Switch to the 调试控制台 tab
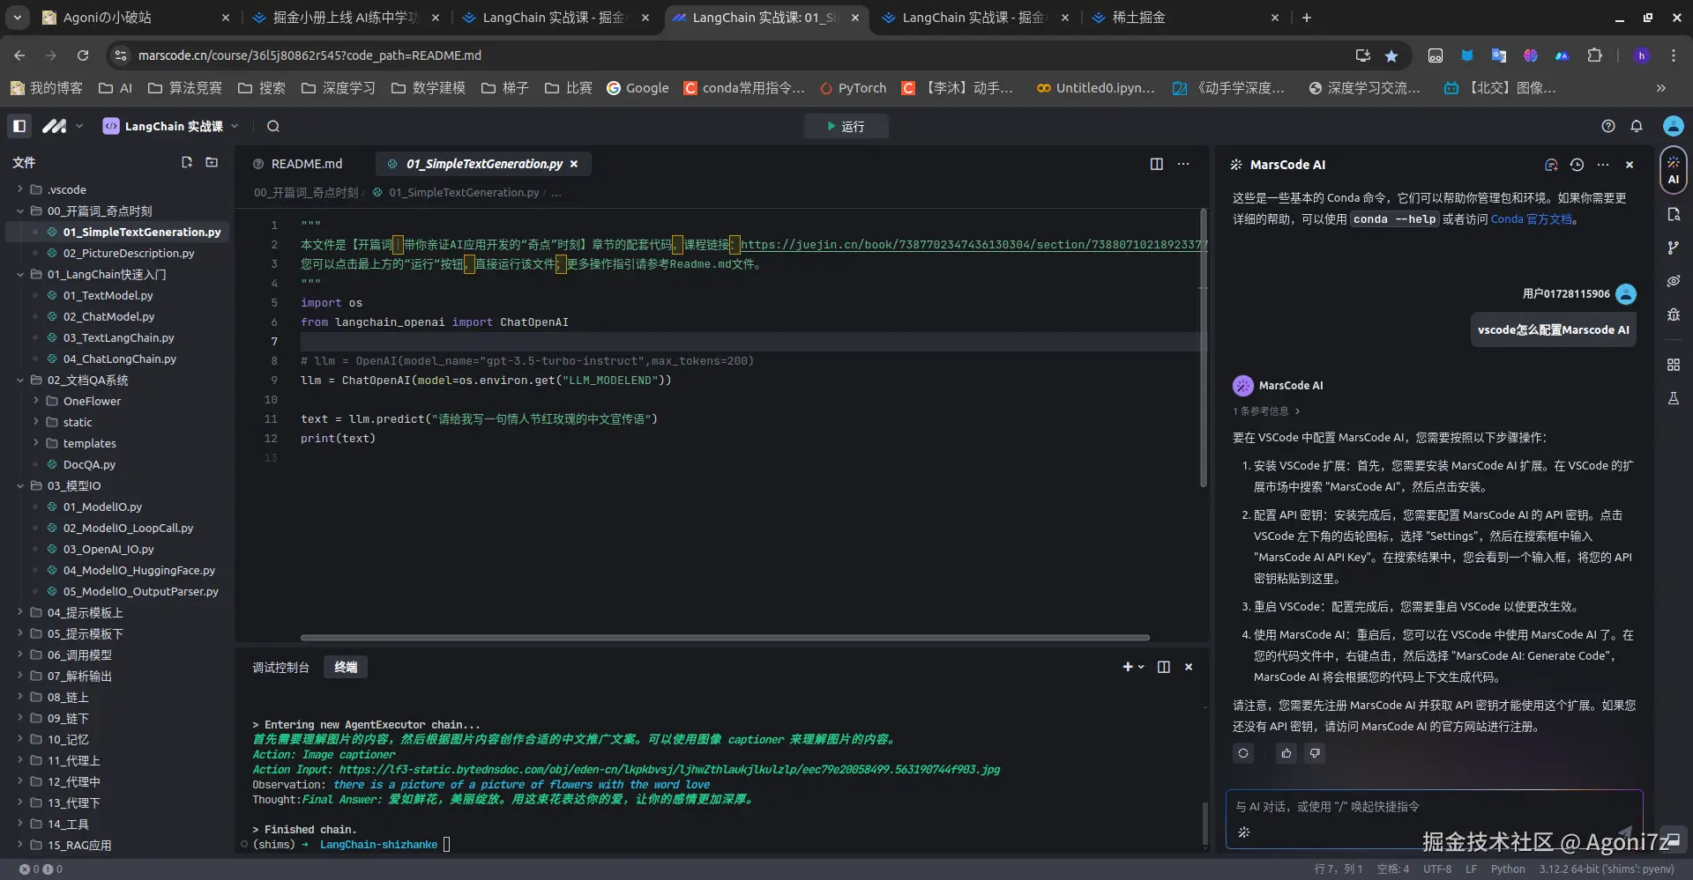The height and width of the screenshot is (880, 1693). coord(280,667)
